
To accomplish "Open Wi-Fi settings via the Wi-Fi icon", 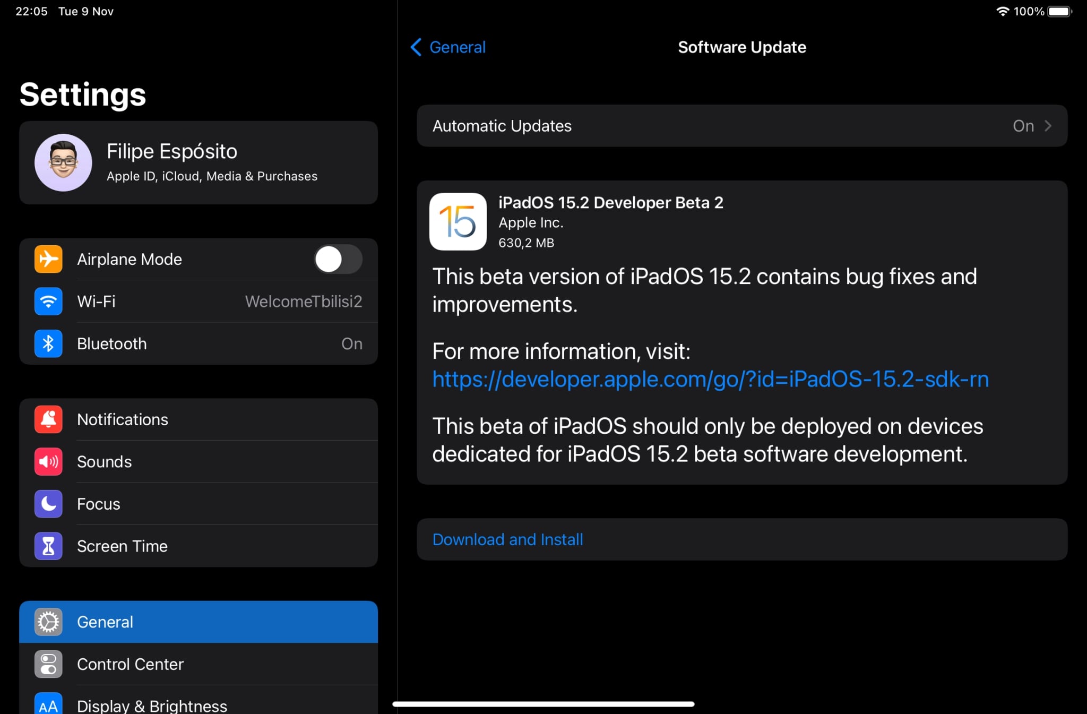I will (48, 302).
